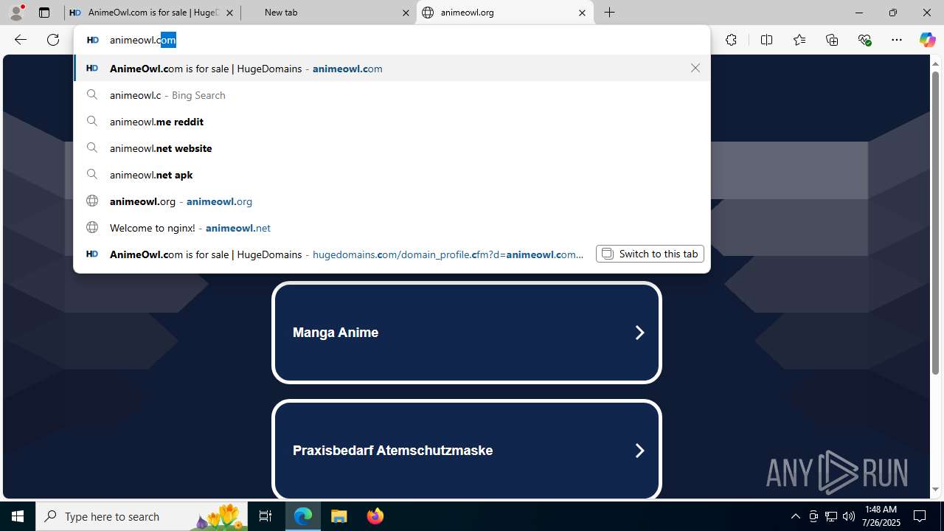Open the Manga Anime link card
The image size is (944, 531).
(x=466, y=333)
